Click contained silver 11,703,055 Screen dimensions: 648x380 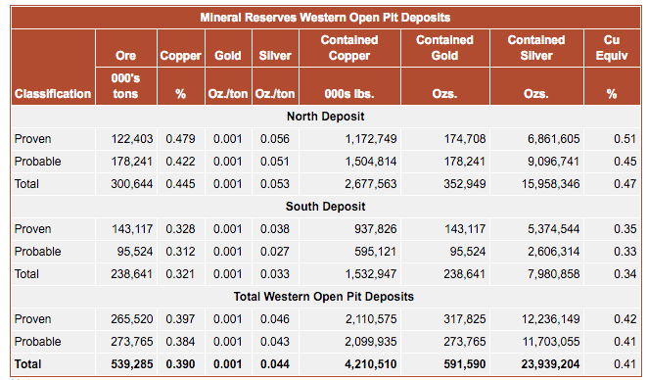click(x=550, y=342)
